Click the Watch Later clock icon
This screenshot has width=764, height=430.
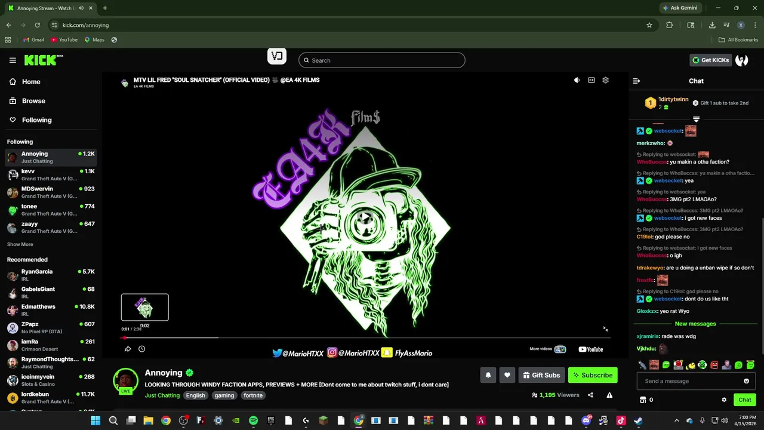[142, 349]
